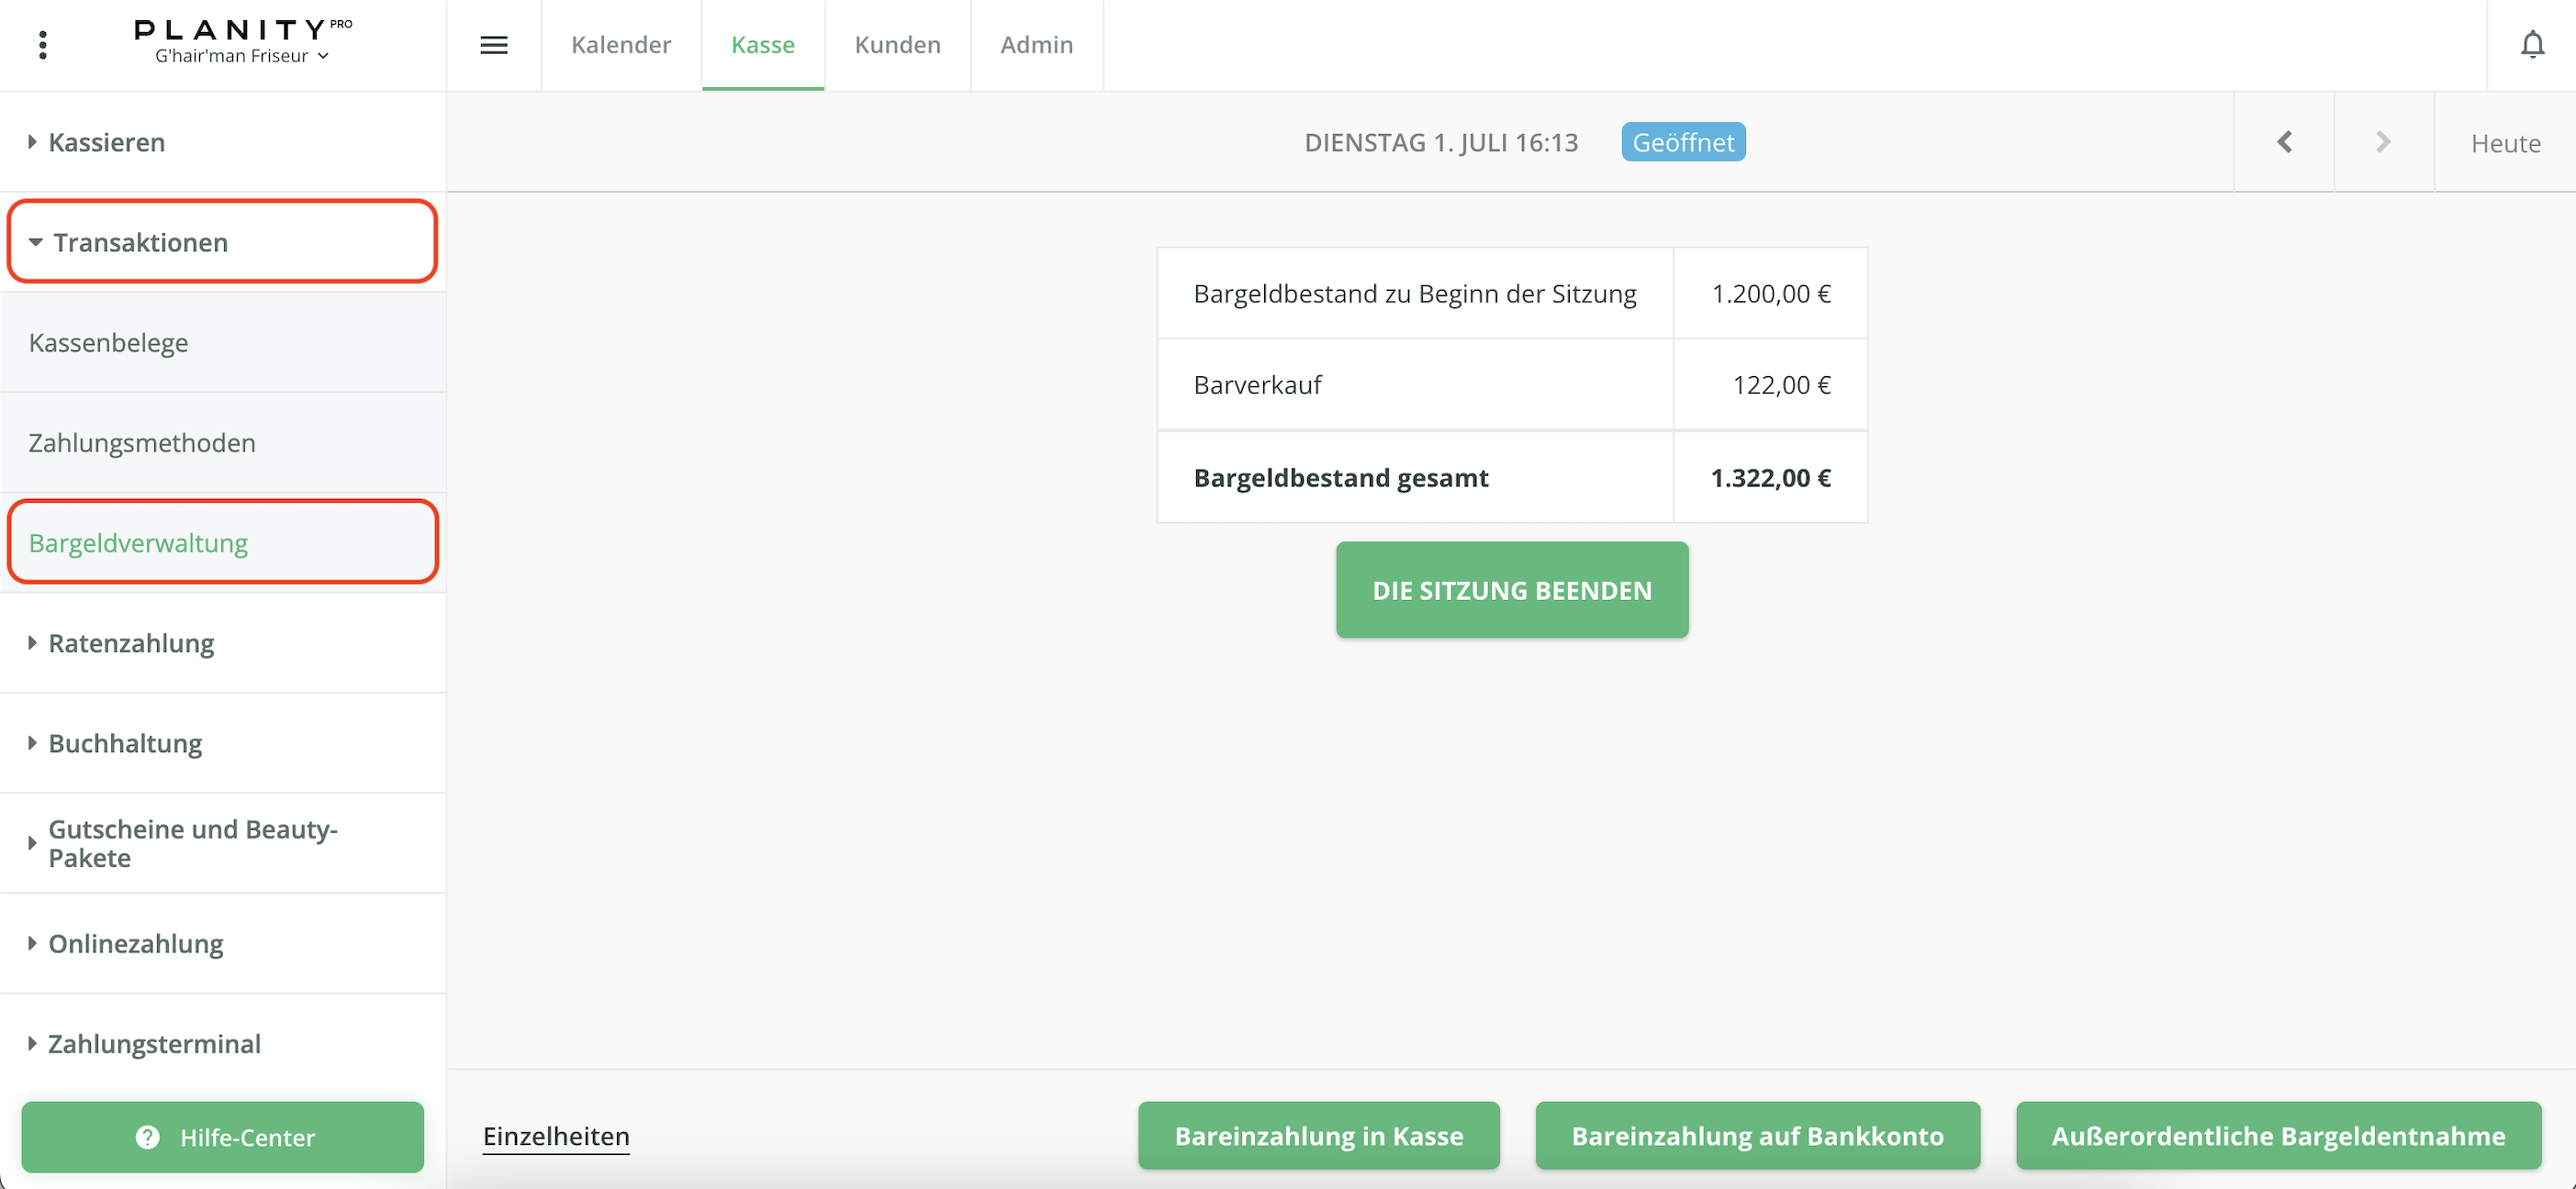This screenshot has width=2576, height=1189.
Task: Expand the Kassieren section
Action: pyautogui.click(x=106, y=142)
